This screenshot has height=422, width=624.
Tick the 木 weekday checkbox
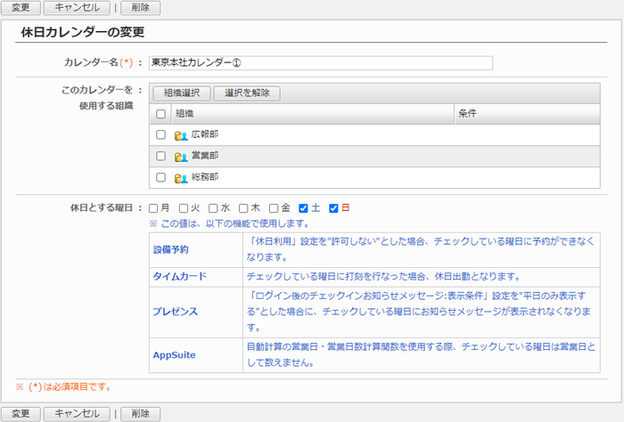243,208
